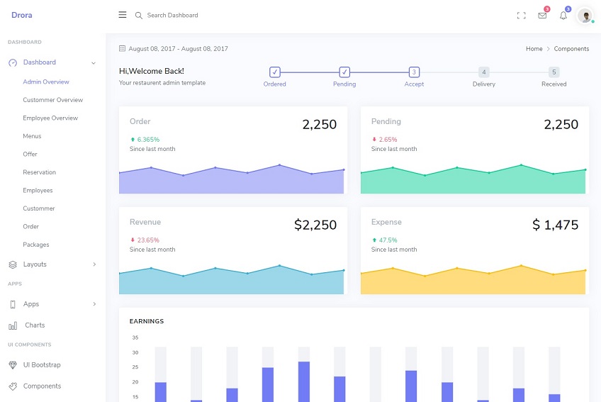Click the Layouts stacked layers icon
This screenshot has height=402, width=601.
pos(13,264)
